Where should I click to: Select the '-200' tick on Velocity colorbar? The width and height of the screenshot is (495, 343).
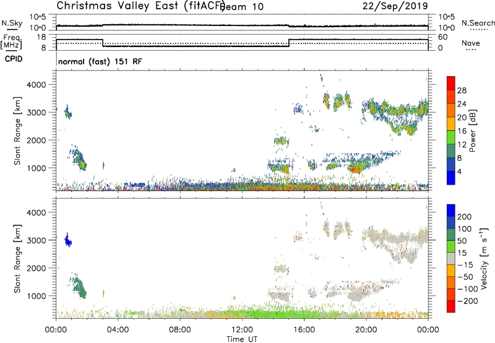click(467, 301)
